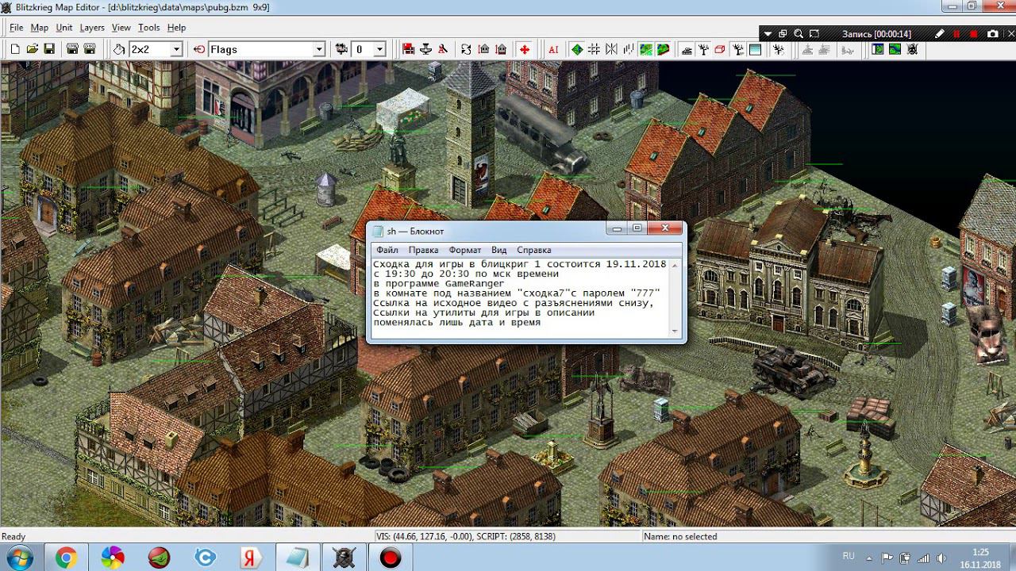1016x571 pixels.
Task: Pause recording with red pause button
Action: pyautogui.click(x=956, y=34)
